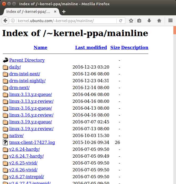The width and height of the screenshot is (176, 184).
Task: Open linux-3.19.y.z-review/ directory
Action: point(31,129)
